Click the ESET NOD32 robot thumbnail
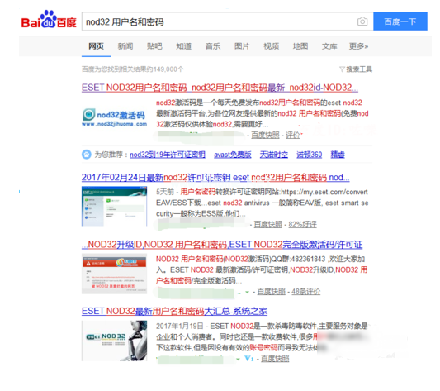 point(114,341)
